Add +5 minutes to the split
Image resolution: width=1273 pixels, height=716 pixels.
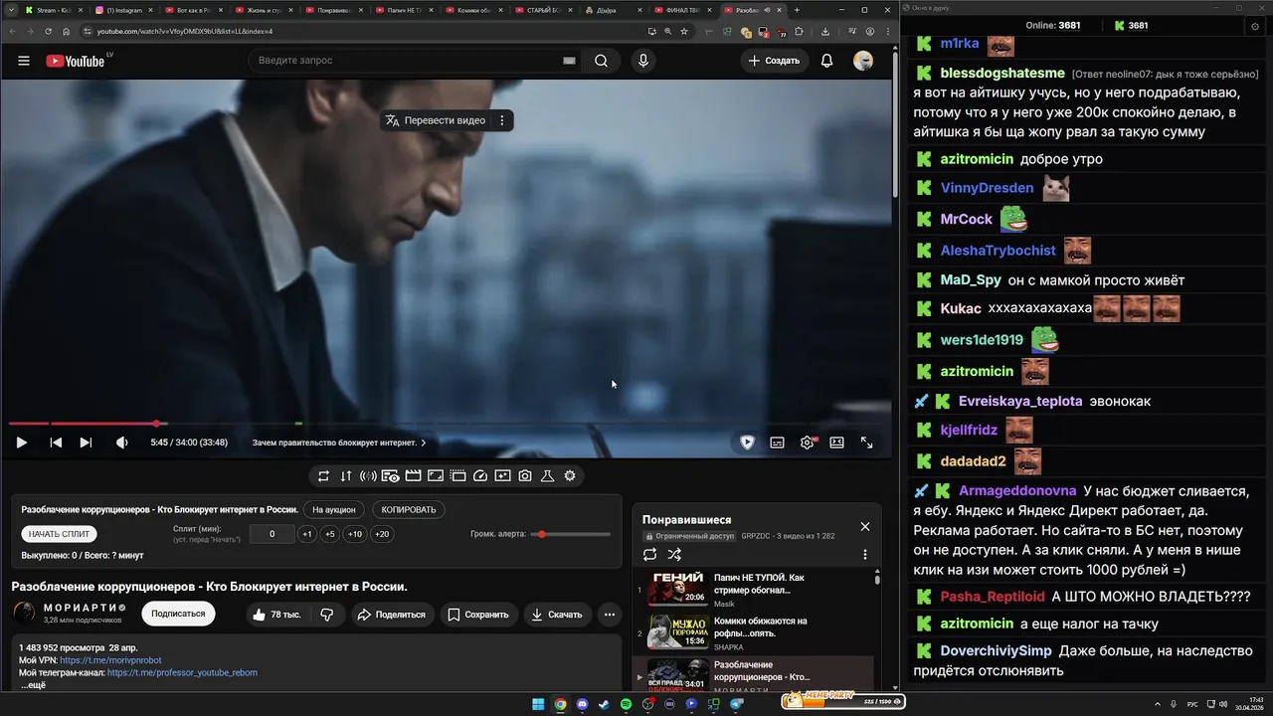pyautogui.click(x=329, y=534)
